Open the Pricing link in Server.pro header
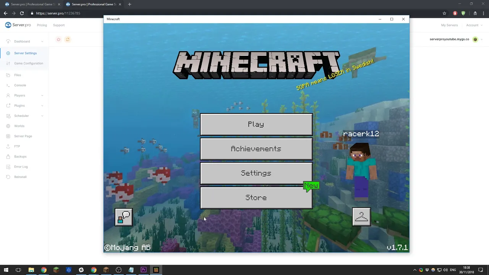The width and height of the screenshot is (489, 275). [42, 25]
